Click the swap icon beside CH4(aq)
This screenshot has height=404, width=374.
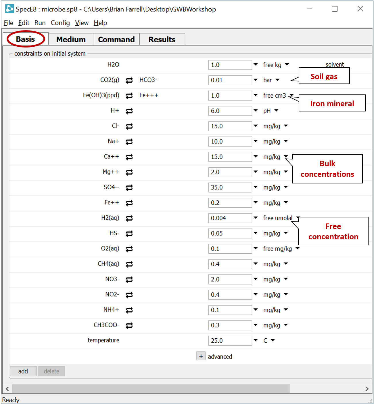pos(129,264)
